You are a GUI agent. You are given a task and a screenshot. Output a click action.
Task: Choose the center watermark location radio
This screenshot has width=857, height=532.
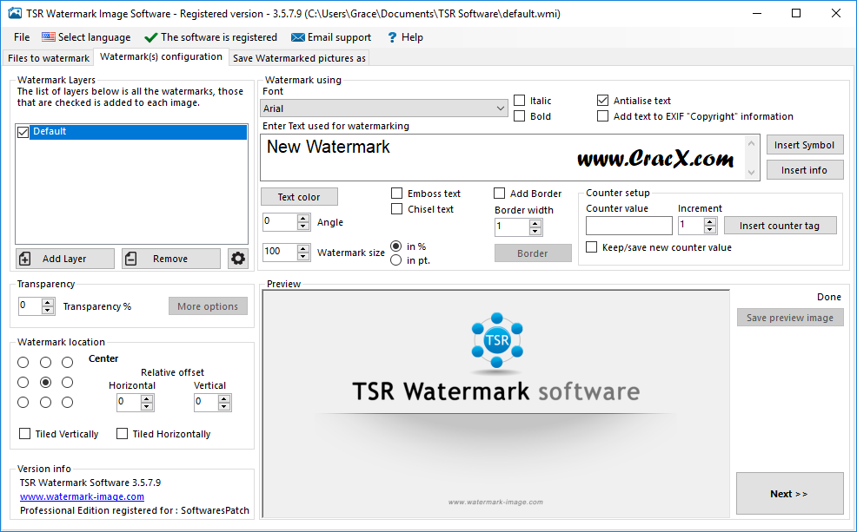pyautogui.click(x=45, y=382)
